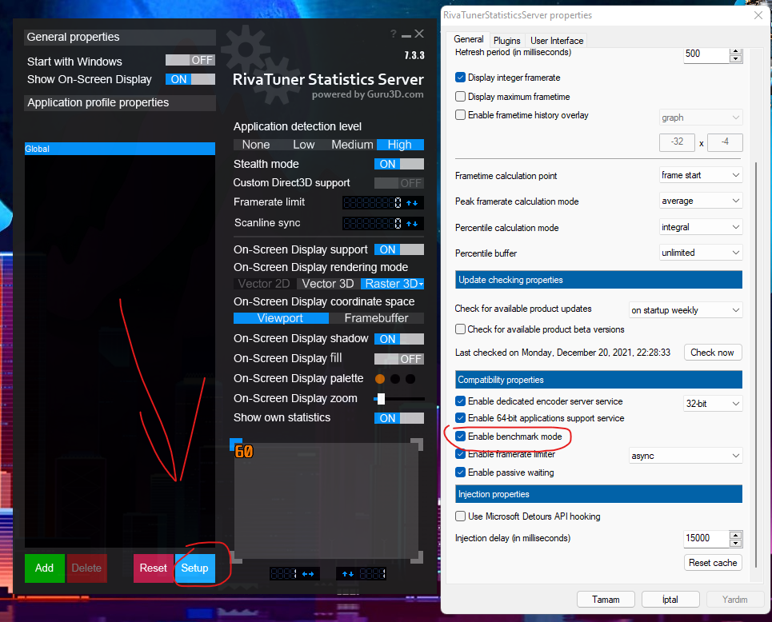The width and height of the screenshot is (772, 622).
Task: Uncheck Enable dedicated encoder server service
Action: [x=460, y=401]
